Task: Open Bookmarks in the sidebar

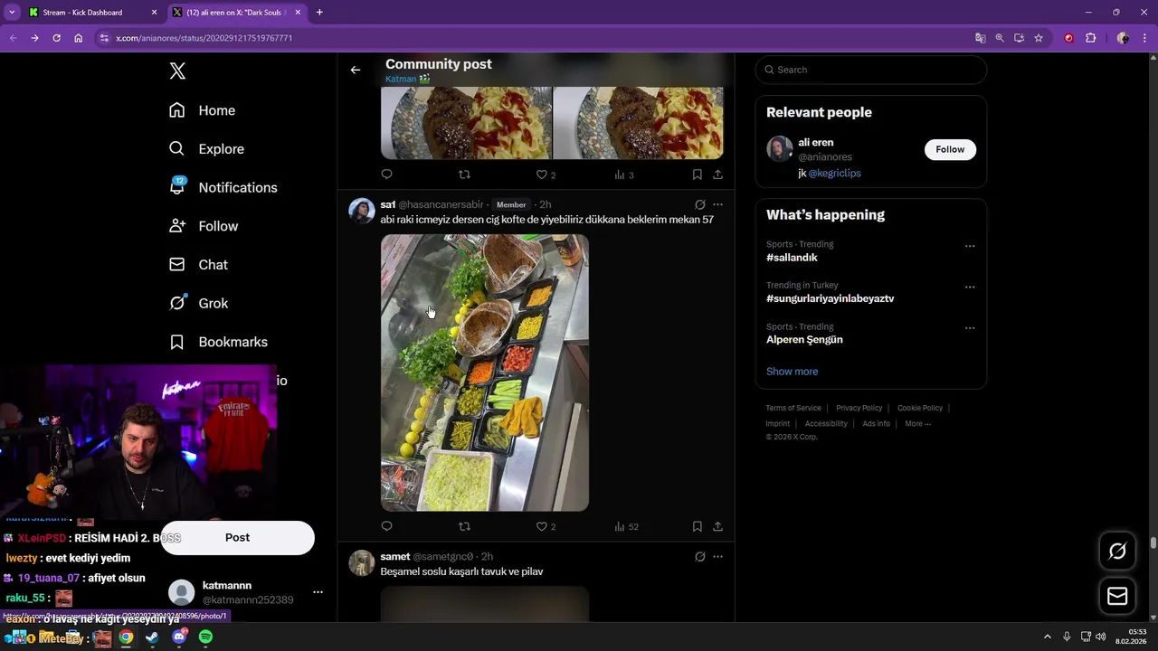Action: [x=219, y=342]
